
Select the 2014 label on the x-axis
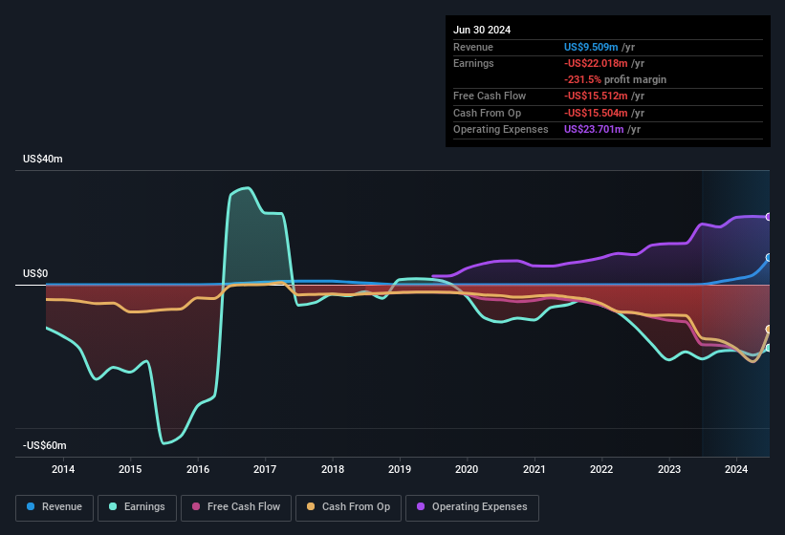pyautogui.click(x=63, y=469)
